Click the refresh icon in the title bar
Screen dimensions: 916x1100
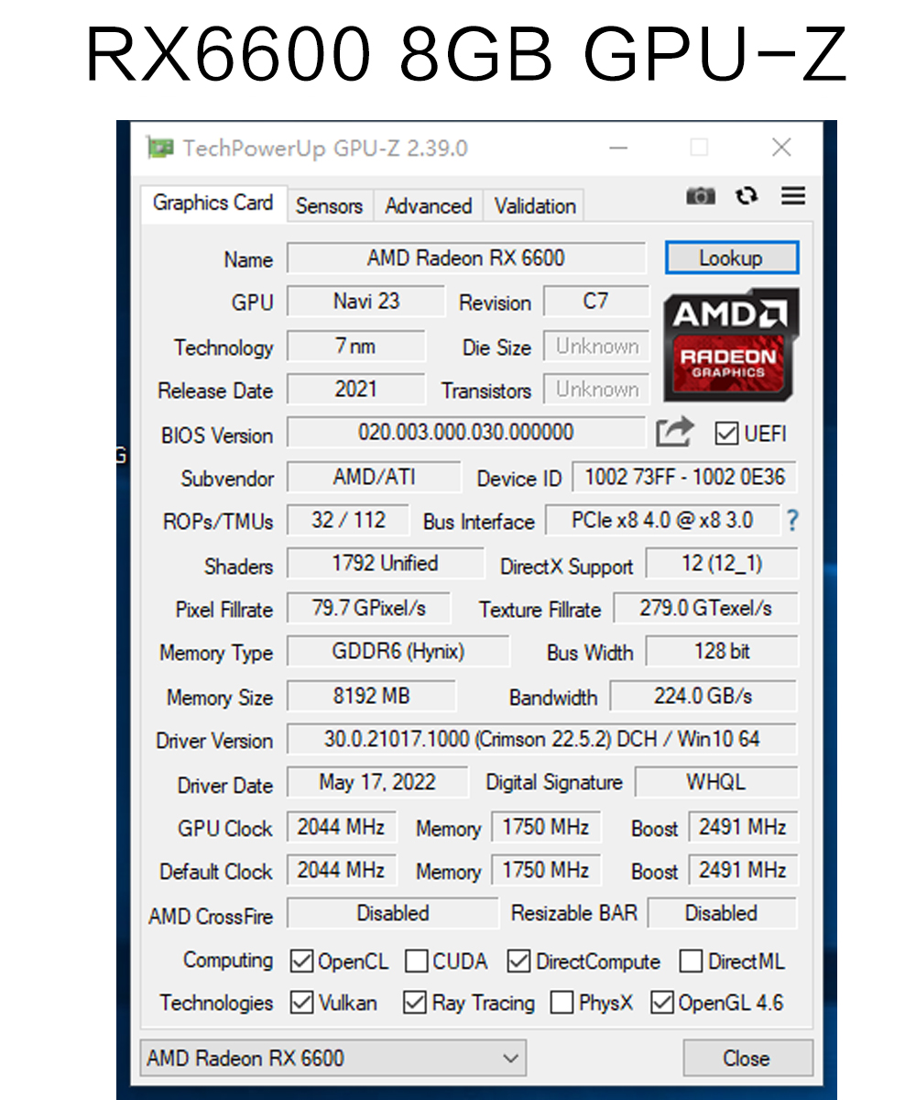(x=747, y=195)
